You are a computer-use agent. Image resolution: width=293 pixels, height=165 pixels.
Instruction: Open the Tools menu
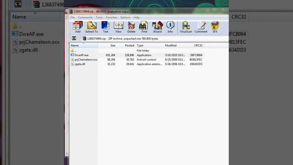[x=99, y=17]
